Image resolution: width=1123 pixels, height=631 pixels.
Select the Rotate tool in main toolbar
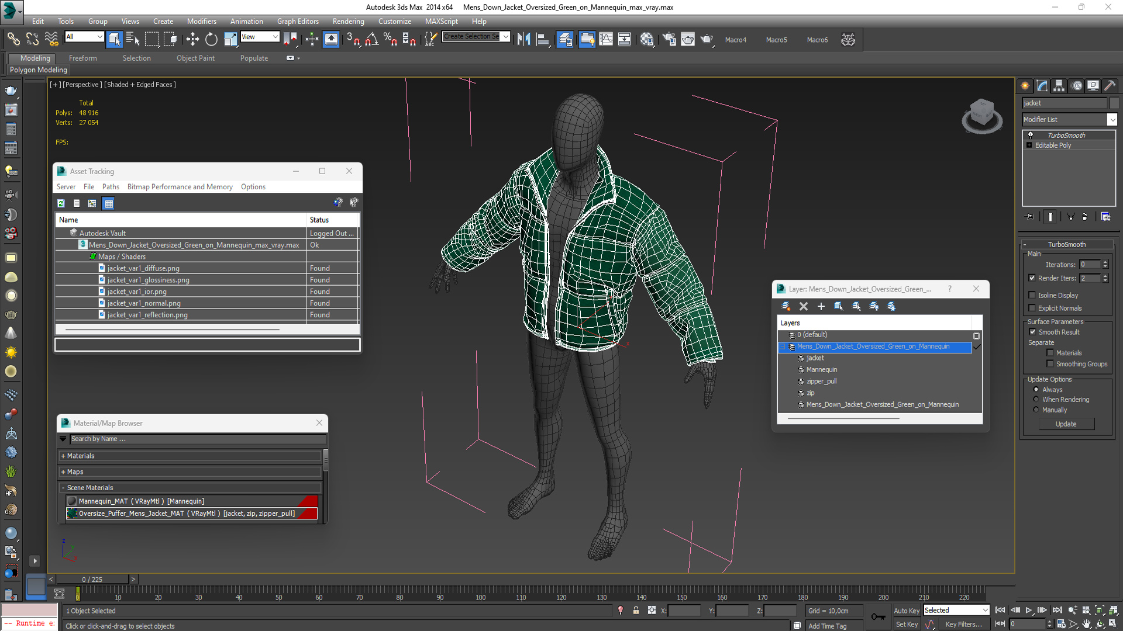coord(211,39)
